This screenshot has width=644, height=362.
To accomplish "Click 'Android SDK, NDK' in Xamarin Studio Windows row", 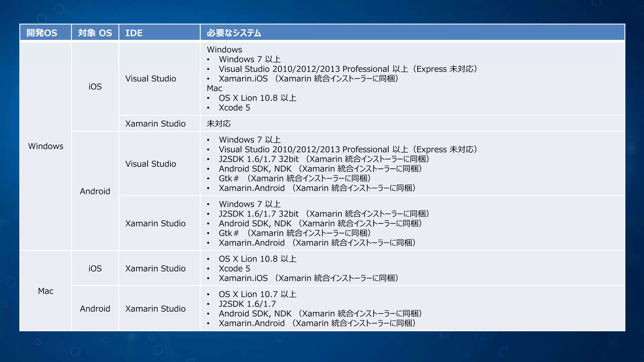I will click(320, 223).
